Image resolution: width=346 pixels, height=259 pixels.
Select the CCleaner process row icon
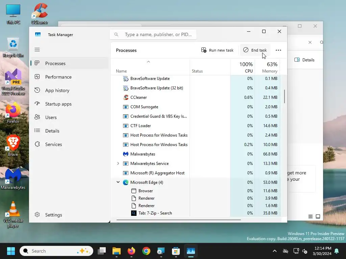(126, 97)
